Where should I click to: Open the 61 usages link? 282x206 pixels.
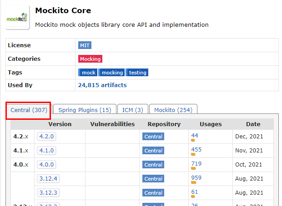pos(195,192)
